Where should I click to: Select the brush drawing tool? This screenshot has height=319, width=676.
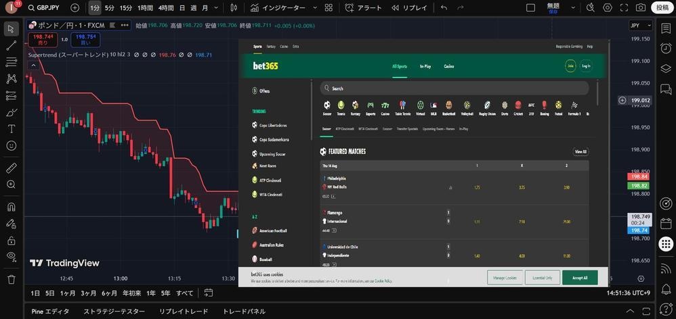(12, 113)
